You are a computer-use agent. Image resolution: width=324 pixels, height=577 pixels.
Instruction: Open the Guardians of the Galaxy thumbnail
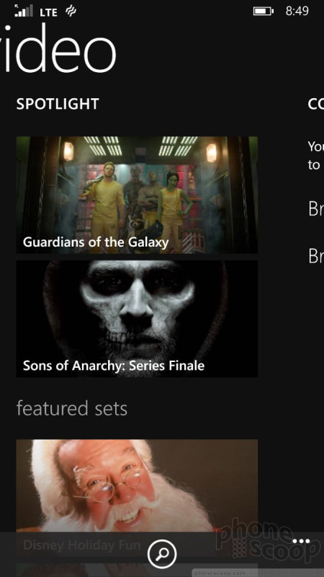click(137, 195)
